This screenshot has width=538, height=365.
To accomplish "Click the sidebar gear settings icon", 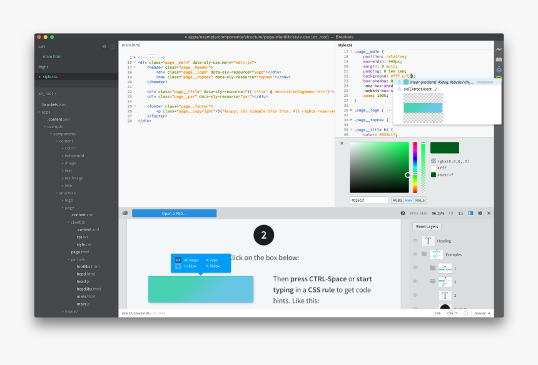I will [104, 47].
